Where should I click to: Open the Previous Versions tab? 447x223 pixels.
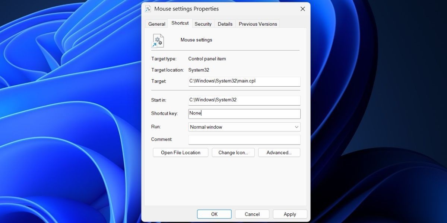tap(258, 24)
